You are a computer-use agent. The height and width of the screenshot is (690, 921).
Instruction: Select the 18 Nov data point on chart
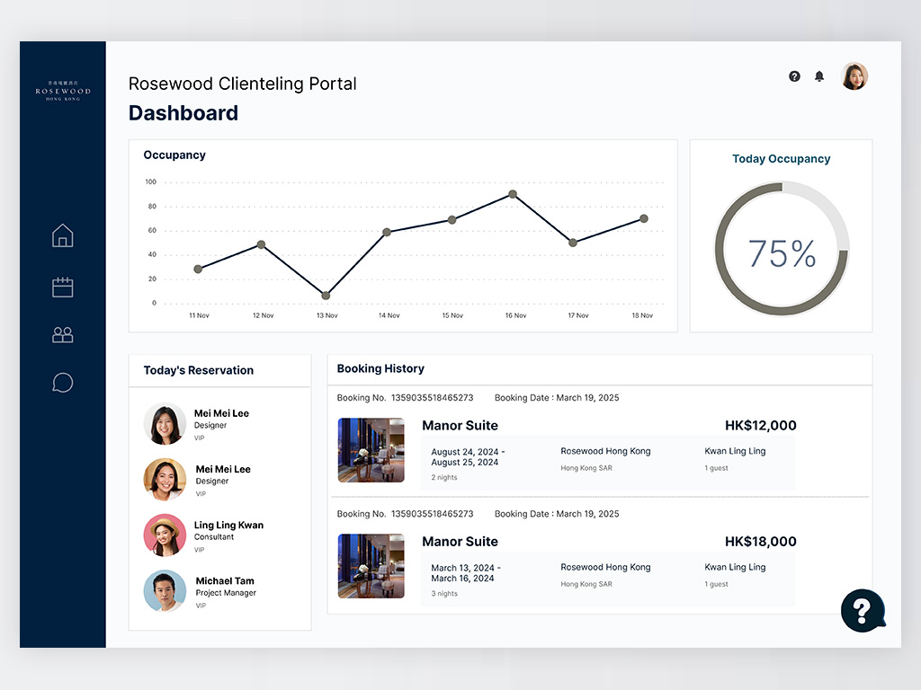click(644, 218)
